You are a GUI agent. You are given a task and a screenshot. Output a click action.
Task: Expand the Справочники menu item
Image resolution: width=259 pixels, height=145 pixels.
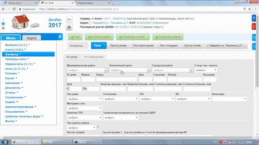click(15, 97)
